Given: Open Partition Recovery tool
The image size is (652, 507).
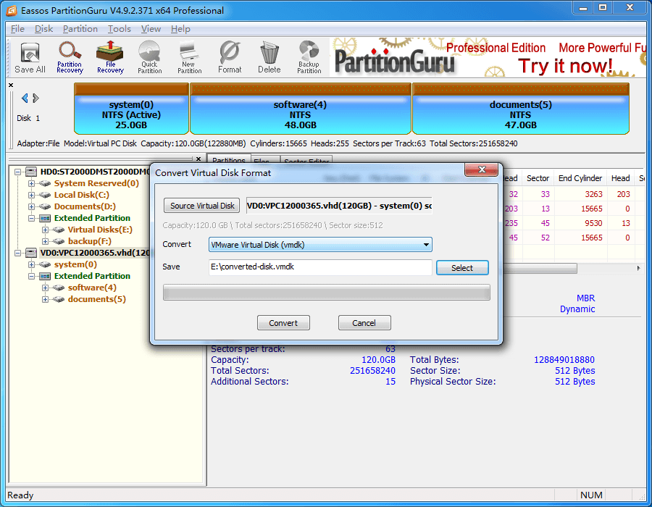Looking at the screenshot, I should [x=70, y=58].
